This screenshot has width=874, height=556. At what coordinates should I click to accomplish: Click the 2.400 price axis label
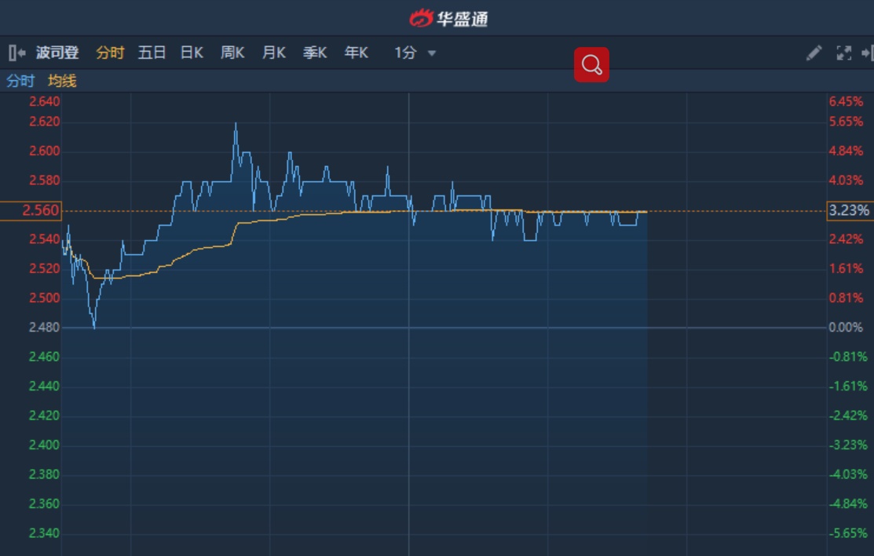coord(44,445)
